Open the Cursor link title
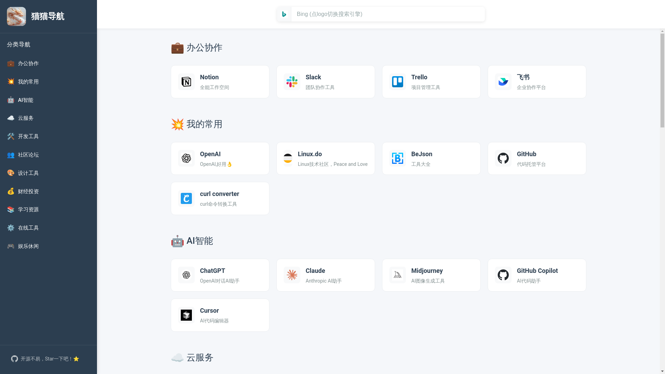Viewport: 665px width, 374px height. click(209, 311)
